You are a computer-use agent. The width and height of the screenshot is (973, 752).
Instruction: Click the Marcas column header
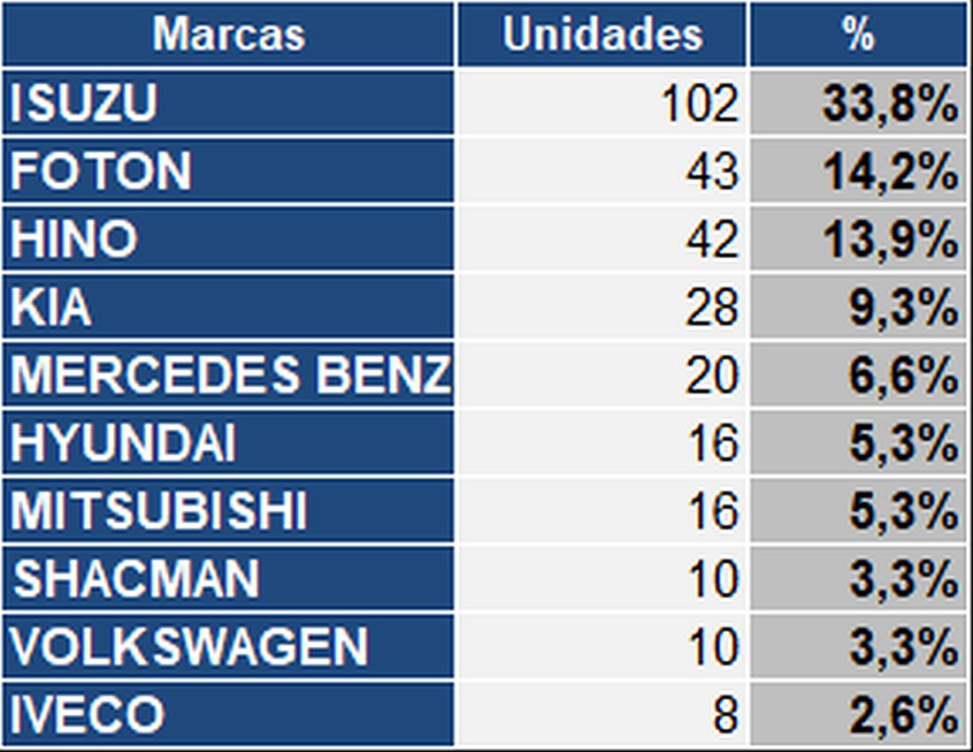pos(228,34)
